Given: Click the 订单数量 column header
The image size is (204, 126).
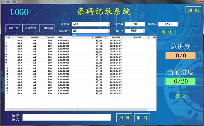Looking at the screenshot, I should pyautogui.click(x=50, y=37).
